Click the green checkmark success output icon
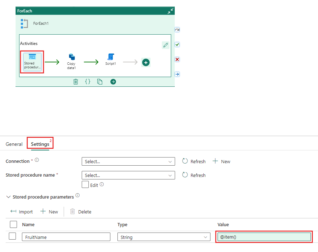Screen dimensions: 318x252 (x=177, y=44)
